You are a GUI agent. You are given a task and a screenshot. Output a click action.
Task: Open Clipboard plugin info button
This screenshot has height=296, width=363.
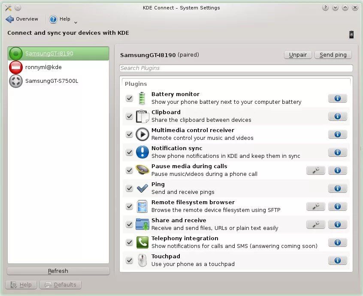tap(338, 116)
